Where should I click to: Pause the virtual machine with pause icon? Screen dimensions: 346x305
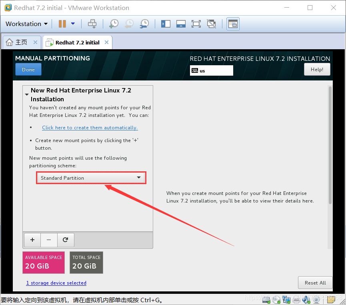click(62, 24)
